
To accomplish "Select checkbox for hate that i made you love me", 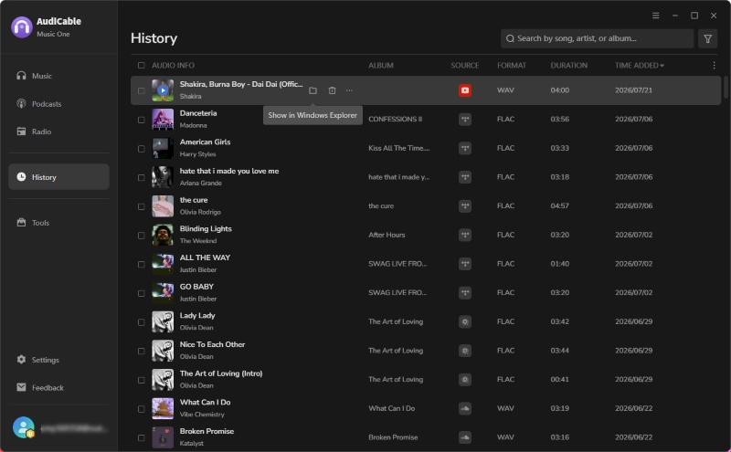I will [142, 177].
